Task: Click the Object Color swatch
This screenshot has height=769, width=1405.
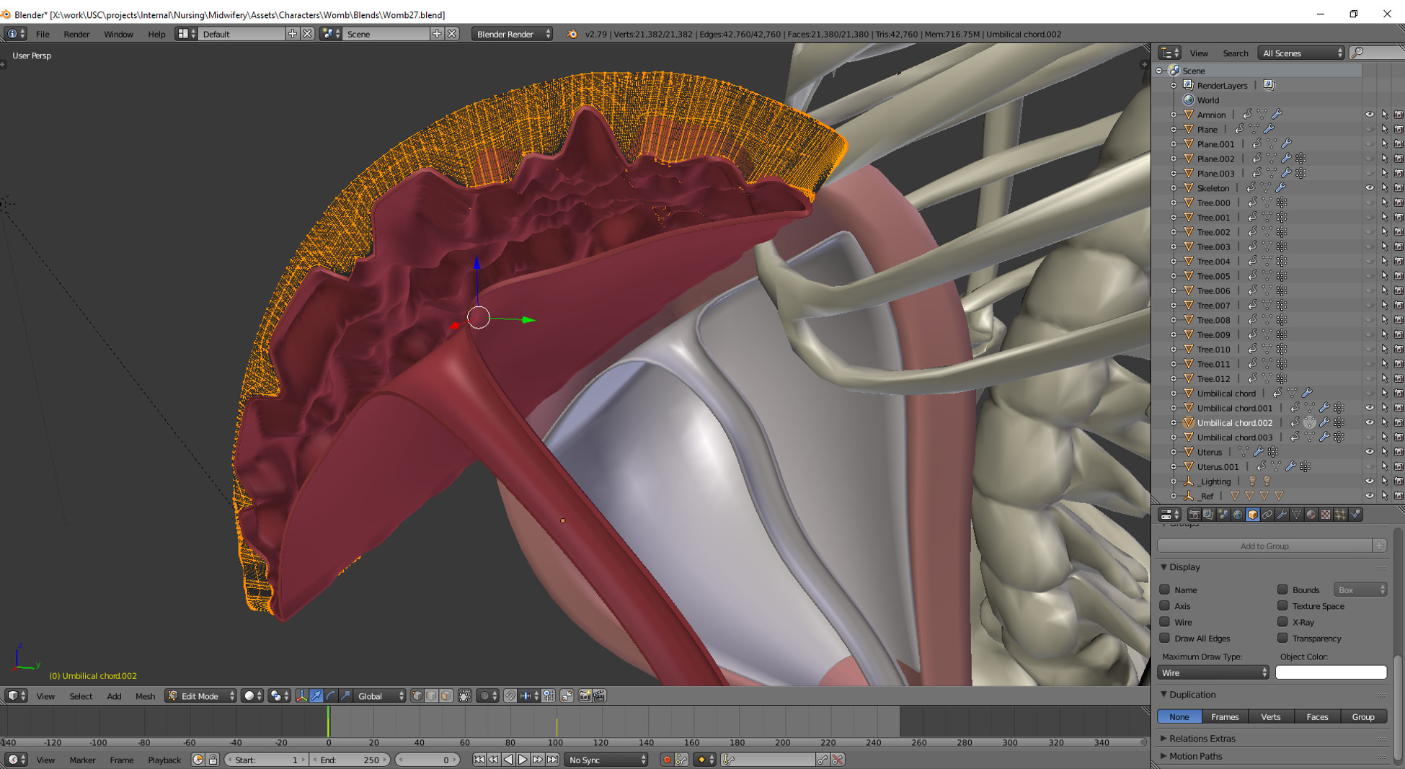Action: click(1331, 673)
